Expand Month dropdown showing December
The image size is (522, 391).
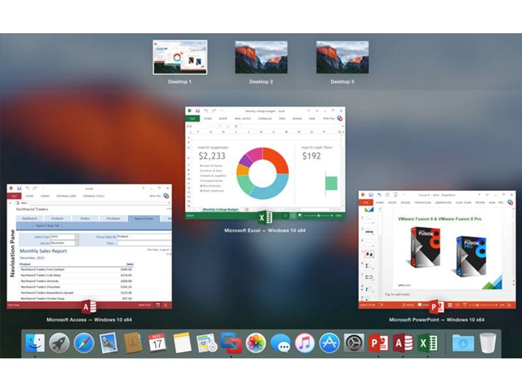(x=77, y=243)
